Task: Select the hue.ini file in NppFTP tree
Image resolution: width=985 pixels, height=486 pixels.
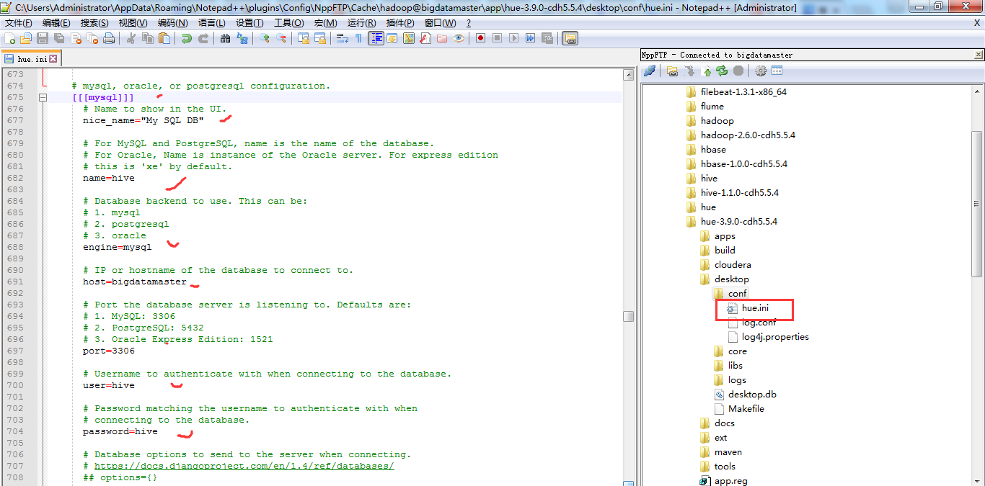Action: pyautogui.click(x=755, y=308)
